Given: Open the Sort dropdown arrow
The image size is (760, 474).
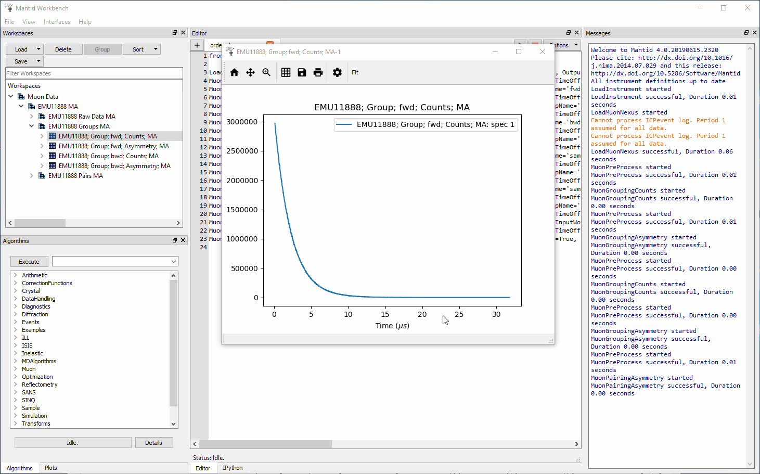Looking at the screenshot, I should (156, 49).
